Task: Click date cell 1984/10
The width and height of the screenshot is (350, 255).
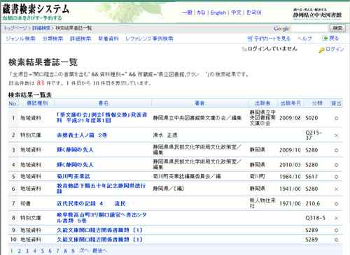Action: [x=290, y=177]
